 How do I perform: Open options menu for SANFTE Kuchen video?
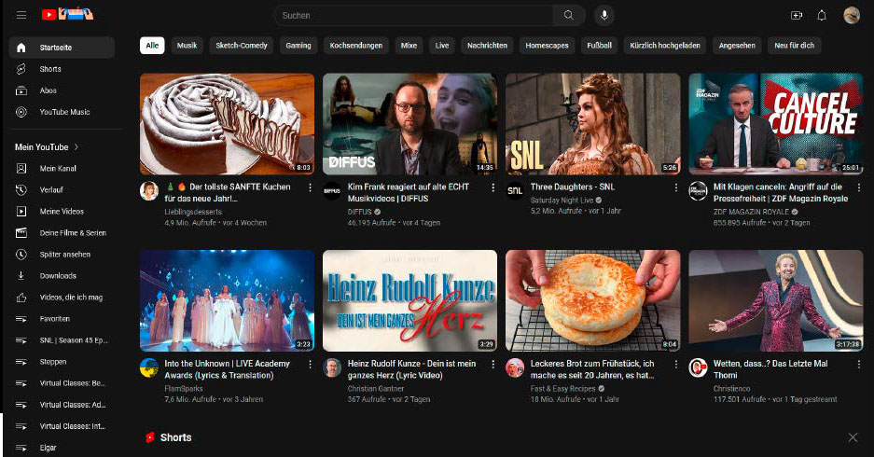[x=310, y=187]
